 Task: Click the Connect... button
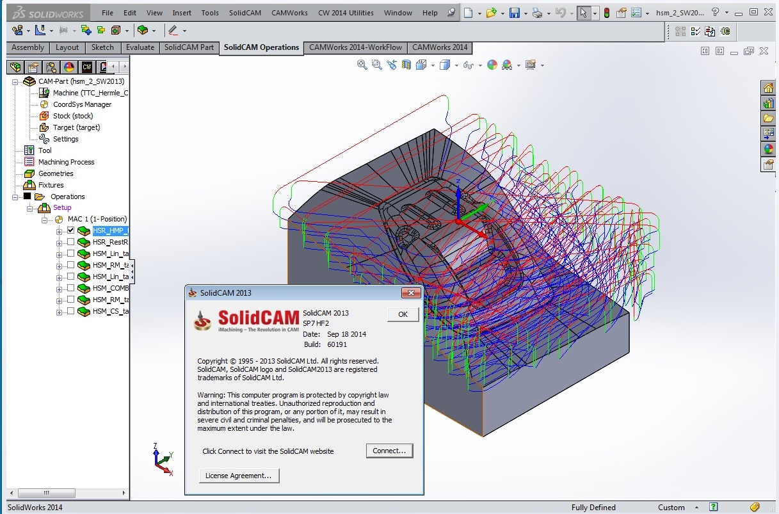click(x=389, y=451)
